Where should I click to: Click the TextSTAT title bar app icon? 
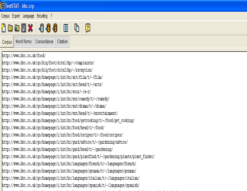click(2, 5)
